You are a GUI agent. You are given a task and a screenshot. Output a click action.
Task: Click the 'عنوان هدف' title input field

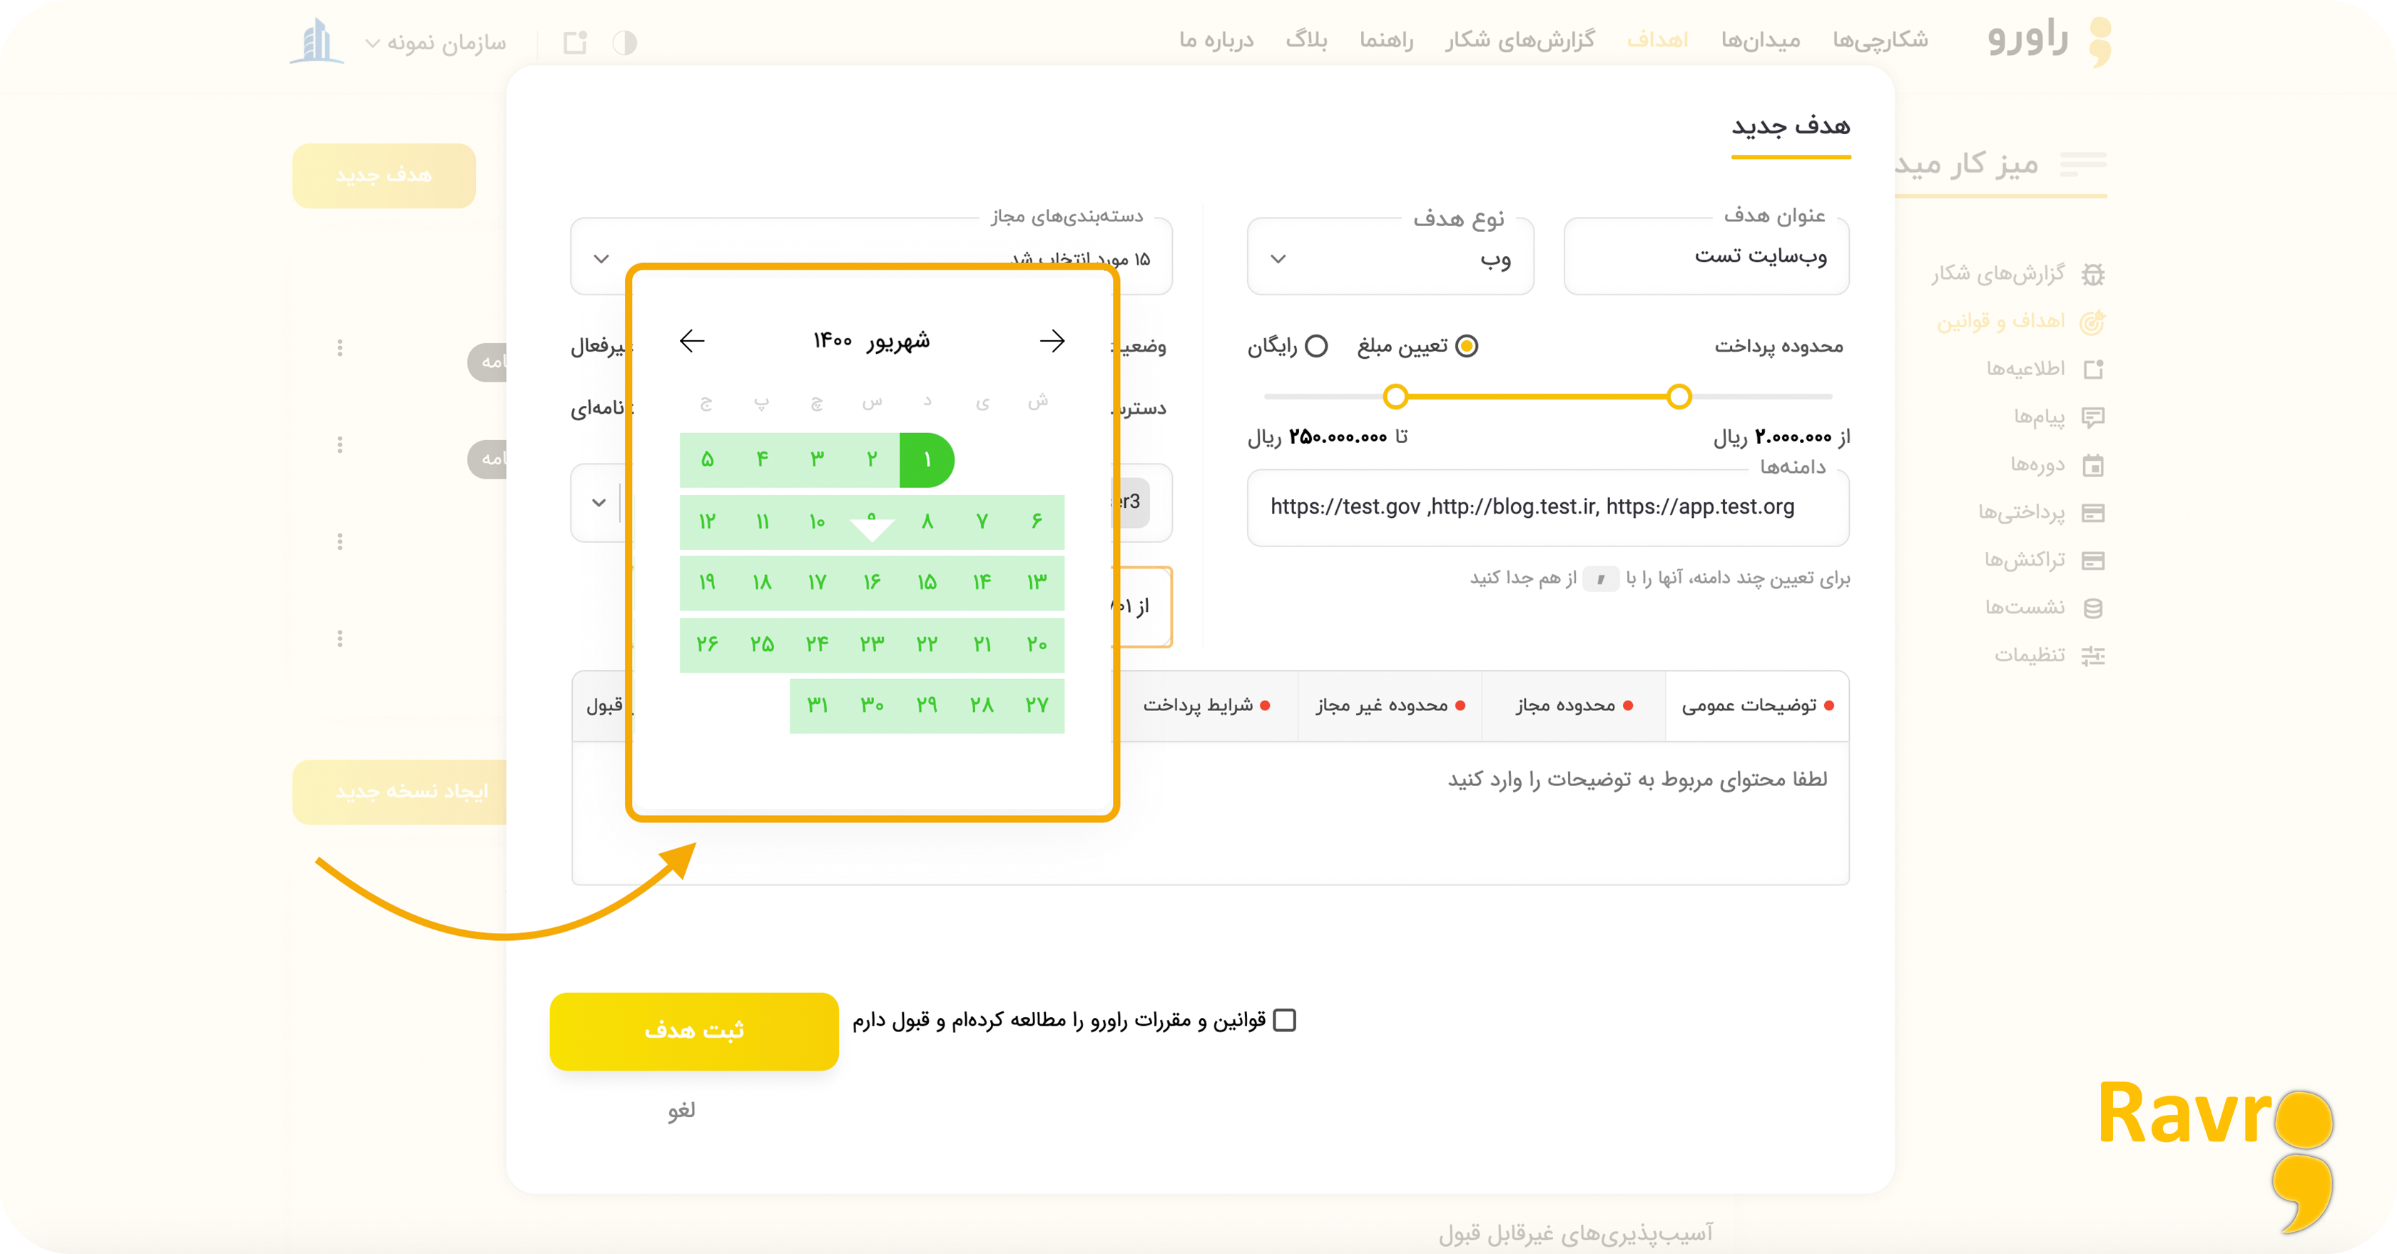[1706, 258]
